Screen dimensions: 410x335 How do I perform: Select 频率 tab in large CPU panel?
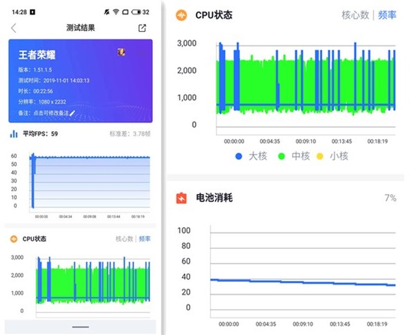pos(387,15)
